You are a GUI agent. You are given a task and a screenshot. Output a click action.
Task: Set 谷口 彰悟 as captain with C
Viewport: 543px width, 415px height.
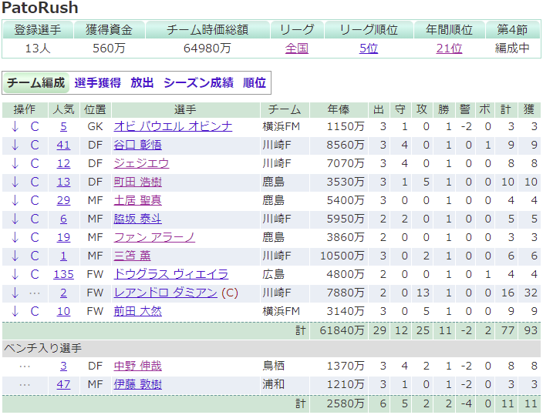(x=35, y=145)
